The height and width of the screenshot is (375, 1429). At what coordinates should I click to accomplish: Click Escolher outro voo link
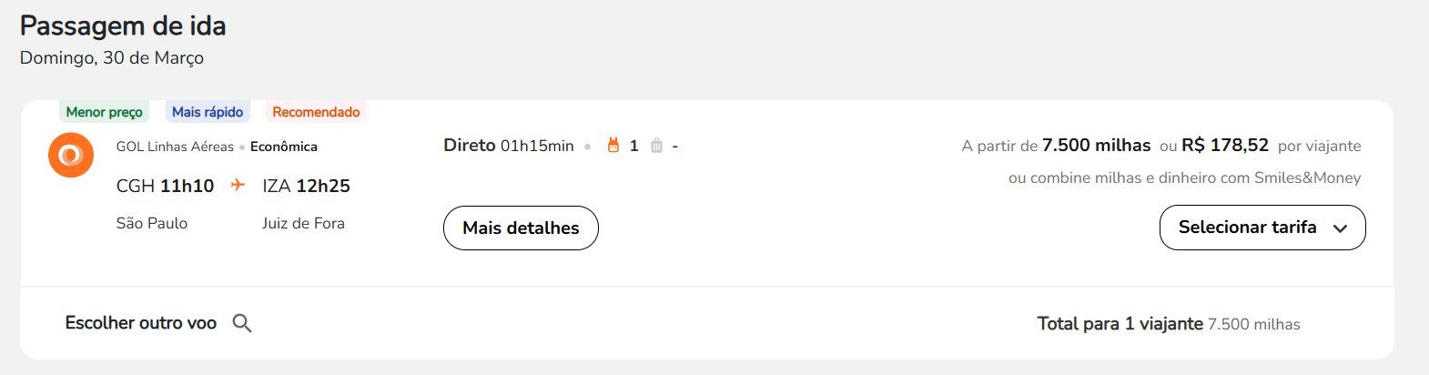coord(141,323)
